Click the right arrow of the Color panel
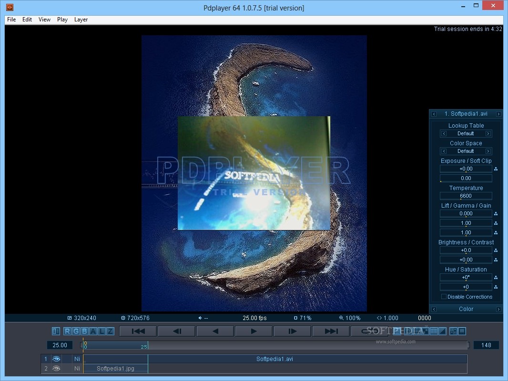This screenshot has width=508, height=381. tap(498, 309)
